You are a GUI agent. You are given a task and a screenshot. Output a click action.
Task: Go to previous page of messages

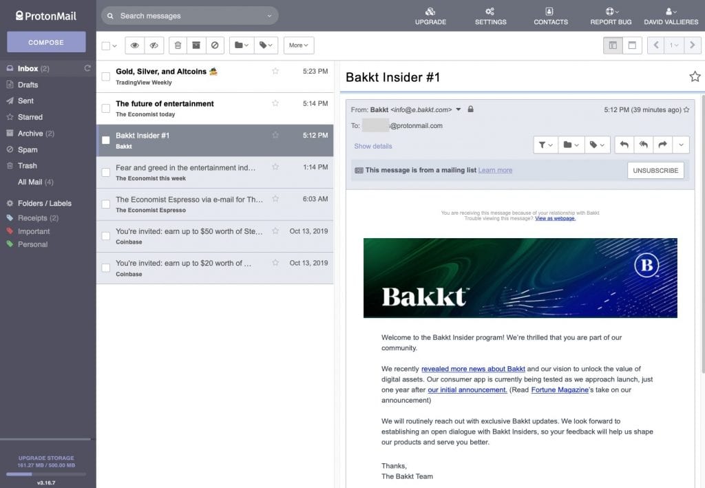[656, 45]
